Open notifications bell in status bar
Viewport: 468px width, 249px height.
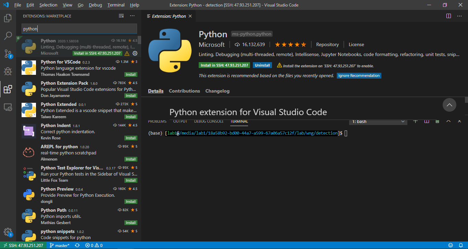[461, 245]
